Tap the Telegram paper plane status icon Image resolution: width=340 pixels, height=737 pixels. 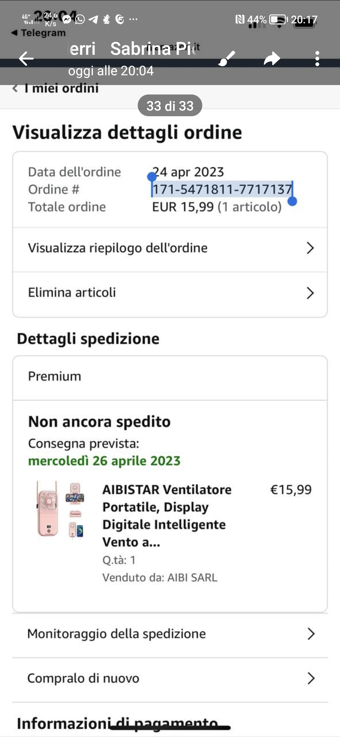93,20
